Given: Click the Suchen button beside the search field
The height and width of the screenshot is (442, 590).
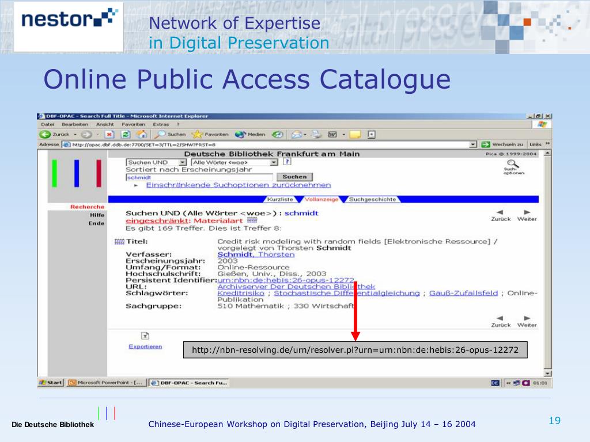Looking at the screenshot, I should 294,177.
